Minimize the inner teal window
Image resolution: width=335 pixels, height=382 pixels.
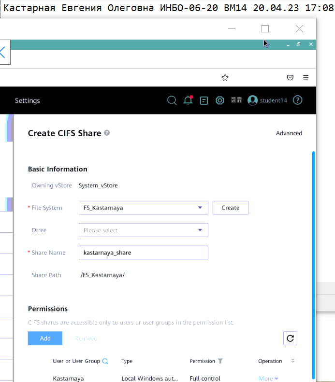[x=288, y=45]
